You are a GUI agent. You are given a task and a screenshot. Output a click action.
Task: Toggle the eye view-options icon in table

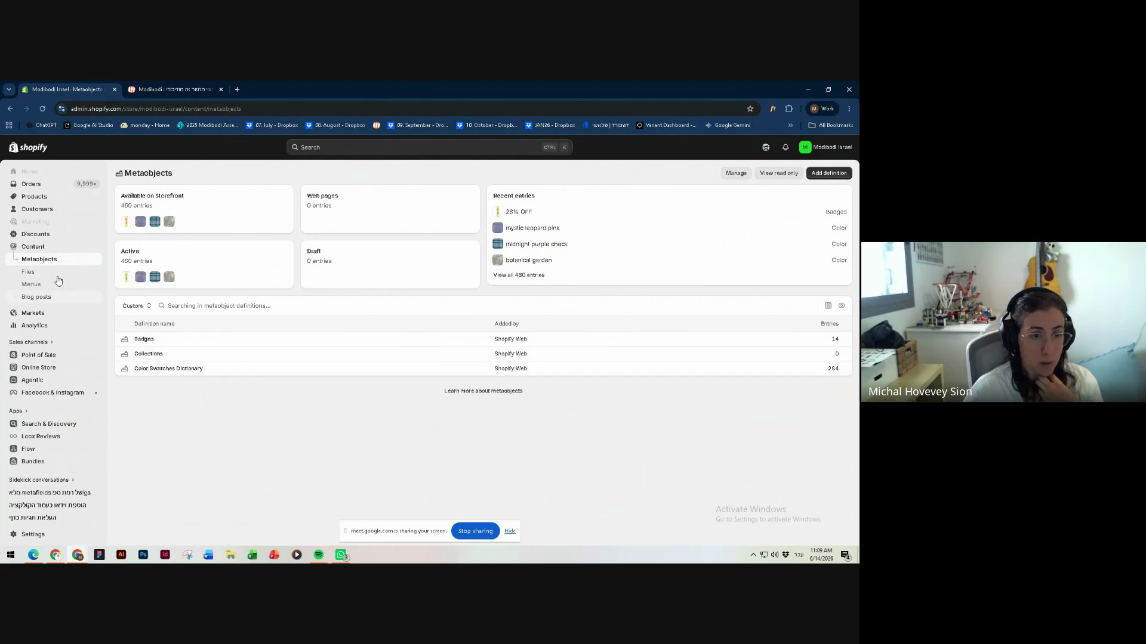coord(842,306)
